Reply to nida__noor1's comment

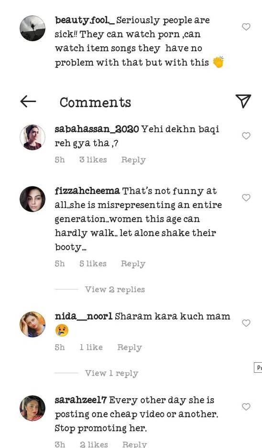pyautogui.click(x=130, y=347)
